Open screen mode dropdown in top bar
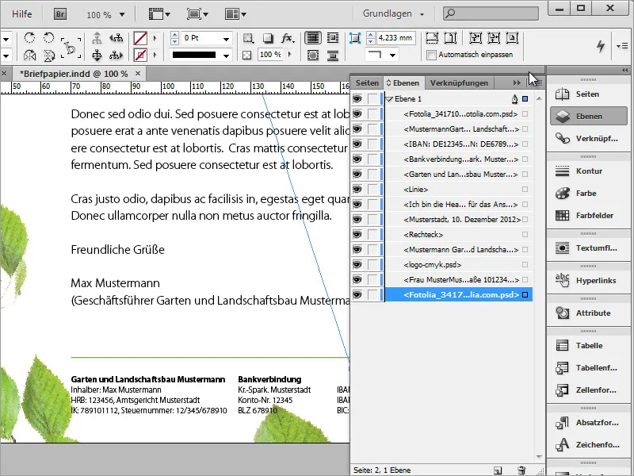Viewport: 634px width, 476px height. point(197,14)
